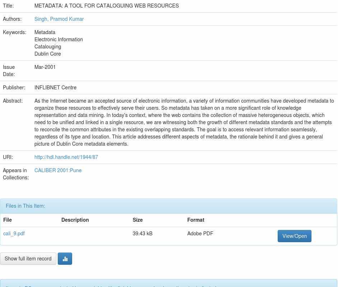
Task: Click the item title text about metadata
Action: click(x=107, y=6)
